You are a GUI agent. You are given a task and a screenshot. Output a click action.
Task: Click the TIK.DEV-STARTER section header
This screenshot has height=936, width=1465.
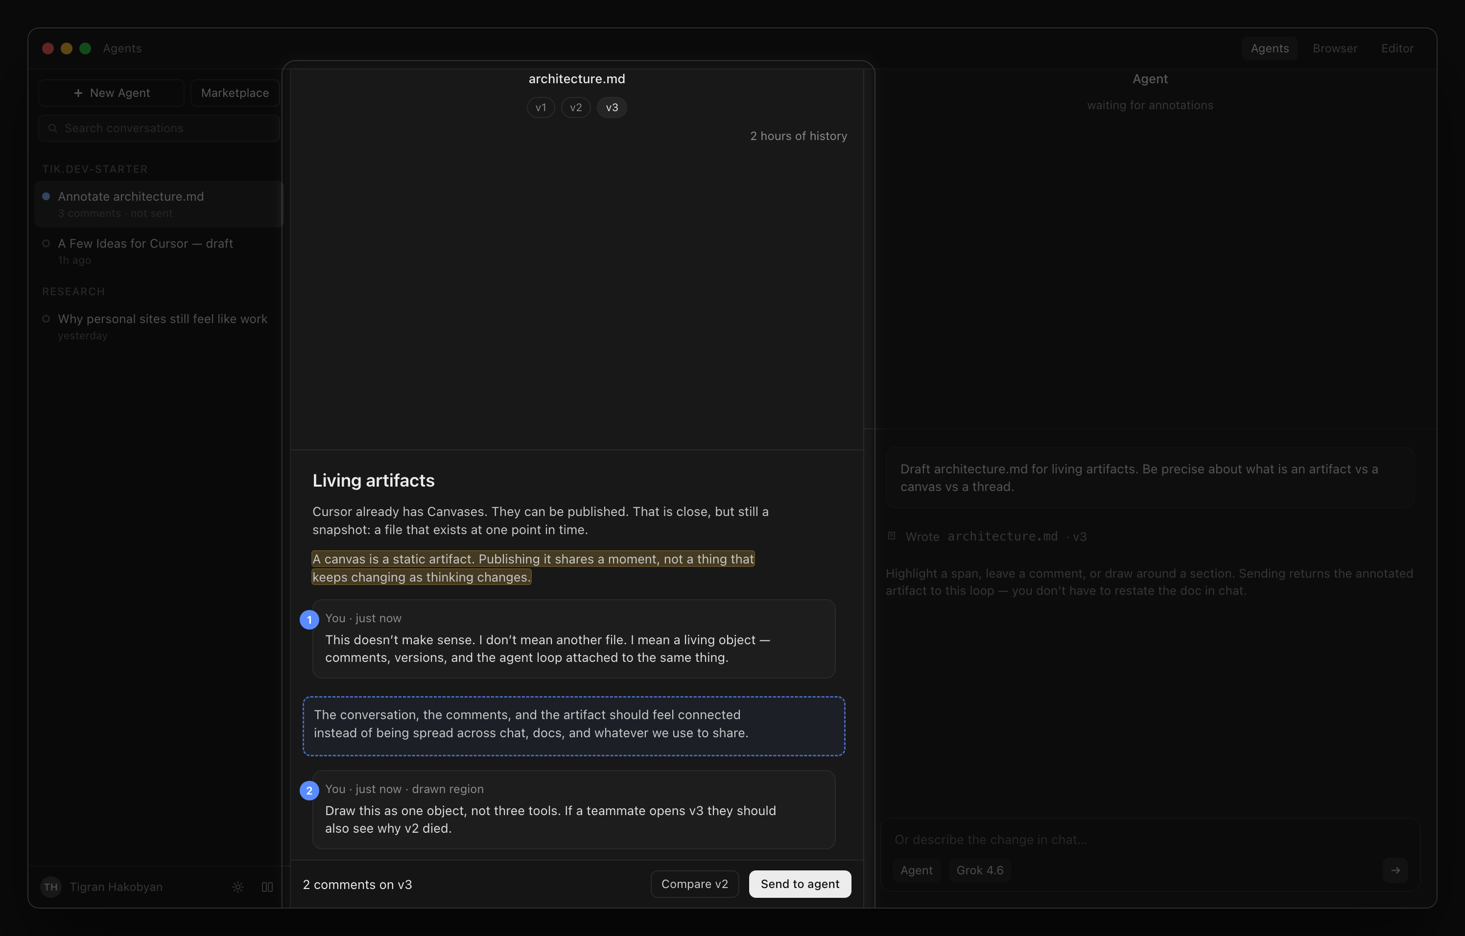95,169
